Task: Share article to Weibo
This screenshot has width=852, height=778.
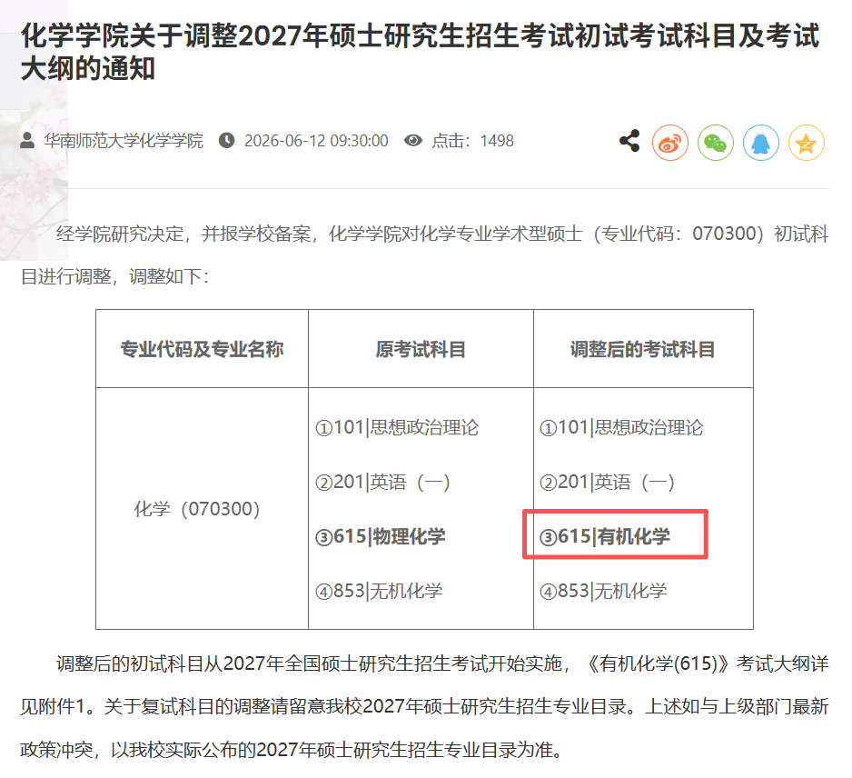Action: [x=670, y=143]
